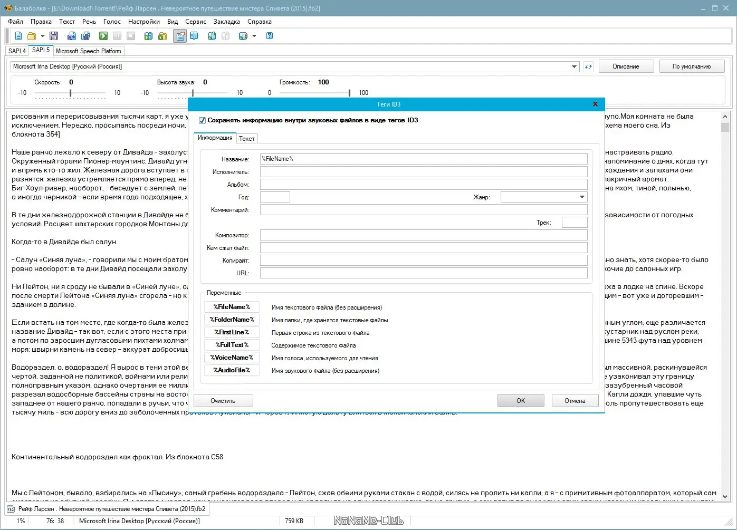This screenshot has height=530, width=737.
Task: Click the Трек input field
Action: point(575,223)
